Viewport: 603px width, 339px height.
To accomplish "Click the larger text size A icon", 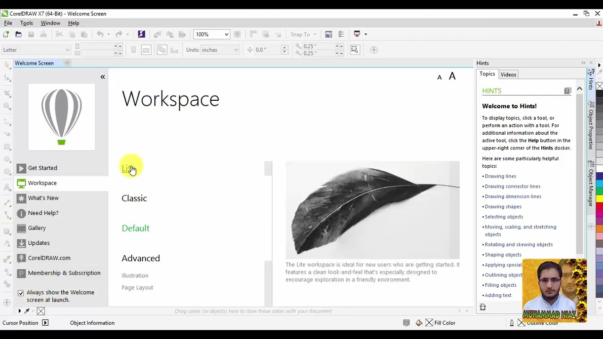I will (452, 76).
